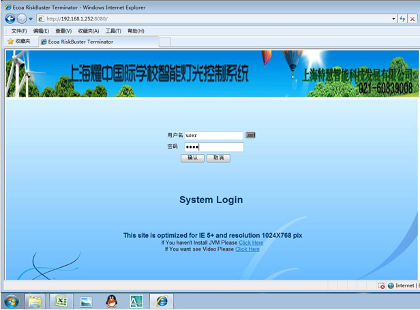
Task: Open the 查看(V) menu
Action: [64, 31]
